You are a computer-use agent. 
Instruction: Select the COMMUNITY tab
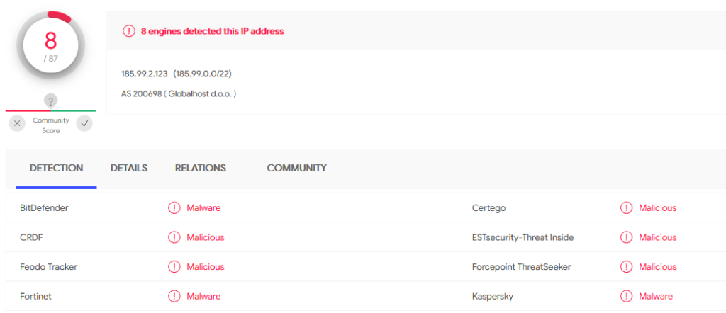pos(296,169)
